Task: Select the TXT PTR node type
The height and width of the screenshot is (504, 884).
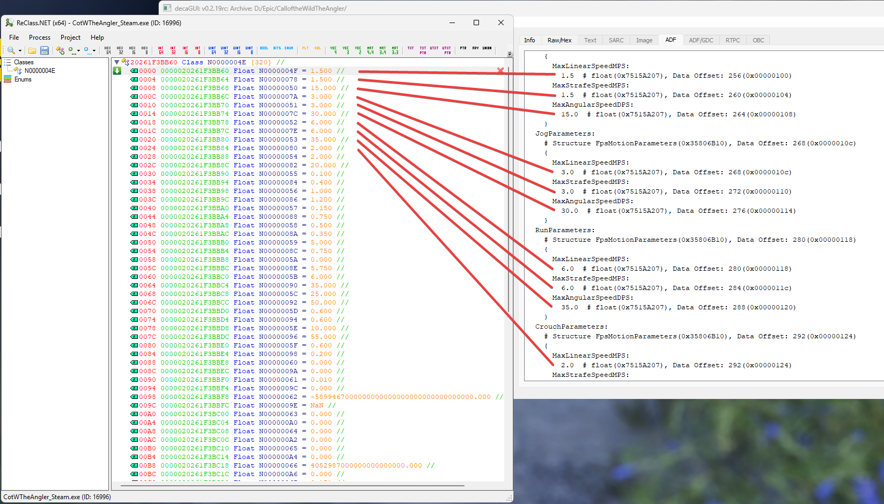Action: 423,50
